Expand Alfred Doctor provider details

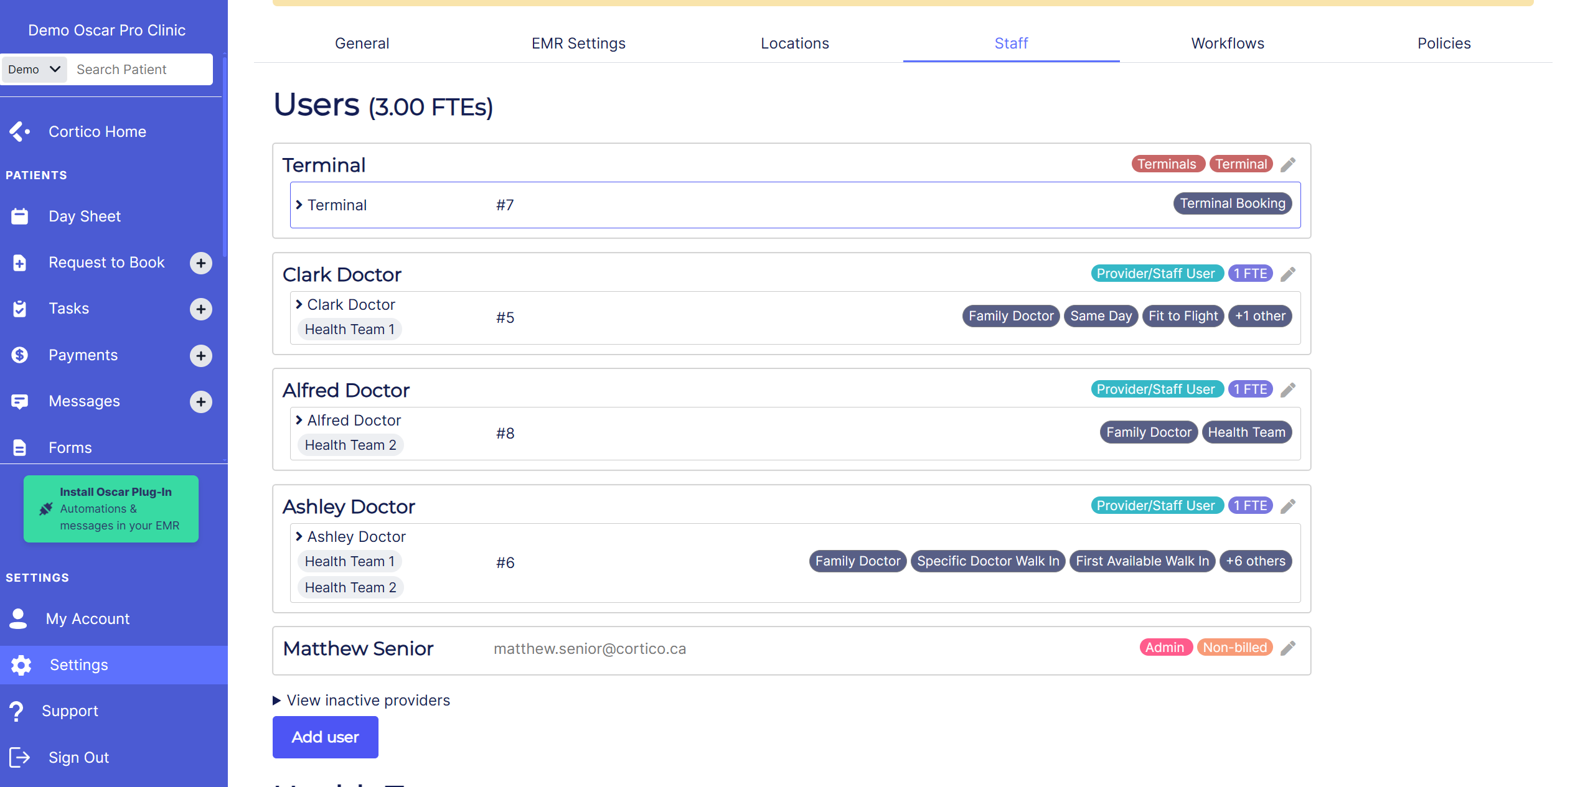[299, 421]
